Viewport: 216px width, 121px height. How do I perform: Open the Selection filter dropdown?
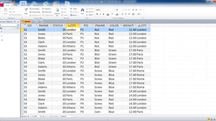[47, 9]
